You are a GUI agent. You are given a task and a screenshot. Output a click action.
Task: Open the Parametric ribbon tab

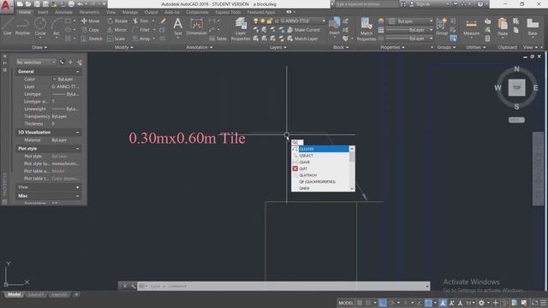tap(89, 12)
